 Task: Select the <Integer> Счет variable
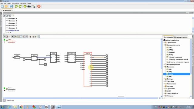[x=13, y=31]
